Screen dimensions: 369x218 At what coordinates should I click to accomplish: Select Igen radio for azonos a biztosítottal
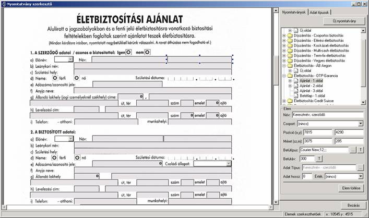point(128,52)
